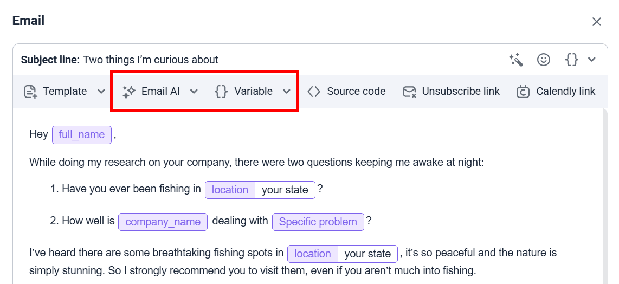Image resolution: width=619 pixels, height=284 pixels.
Task: Click the Unsubscribe link envelope icon
Action: point(409,92)
